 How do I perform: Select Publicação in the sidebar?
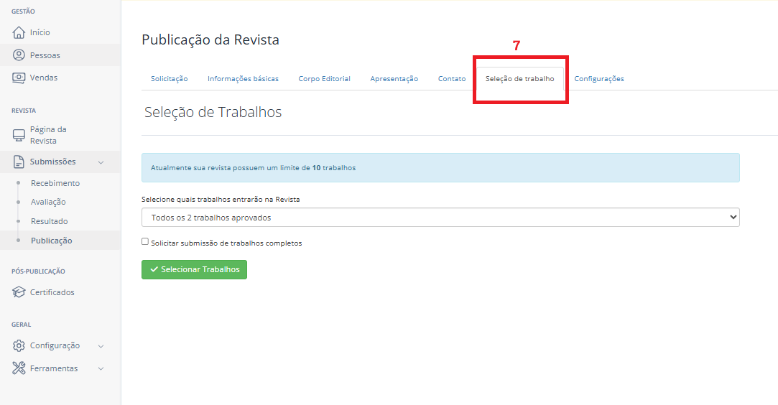[52, 241]
